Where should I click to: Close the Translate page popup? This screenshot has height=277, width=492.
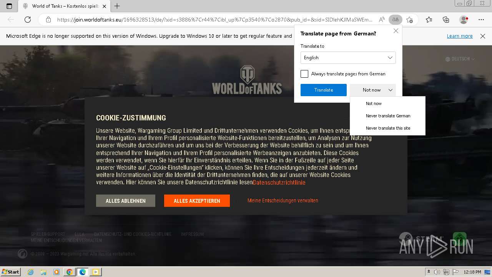[396, 31]
